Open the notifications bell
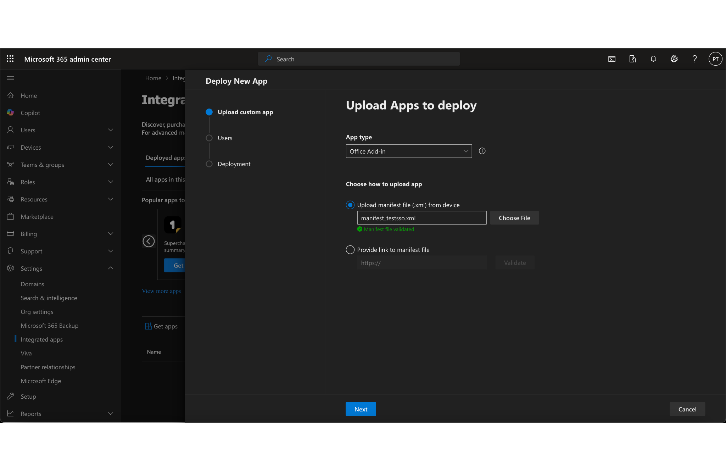This screenshot has height=454, width=726. coord(653,59)
